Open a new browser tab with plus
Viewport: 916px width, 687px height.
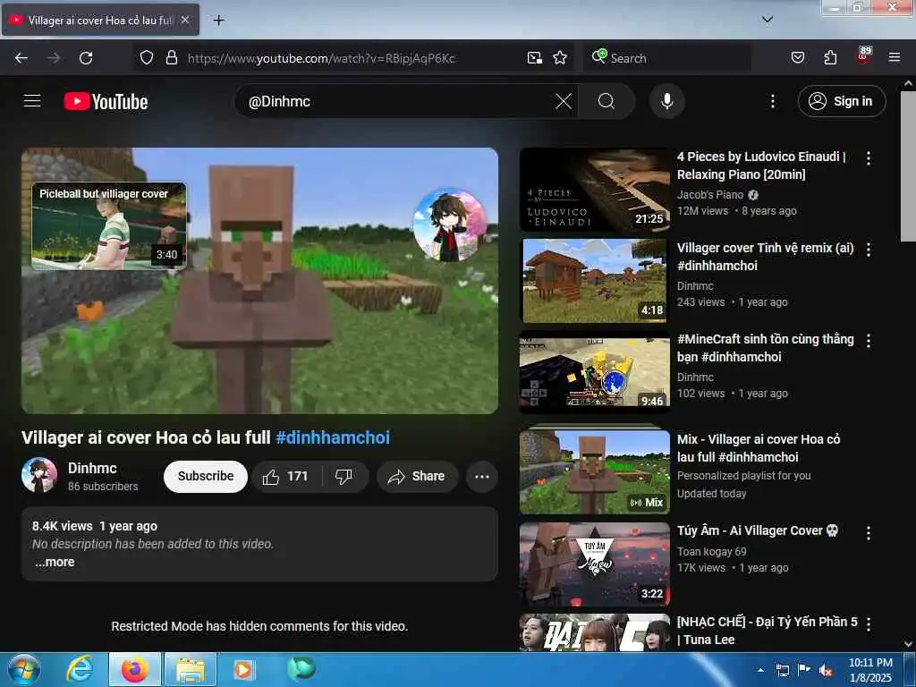tap(218, 21)
